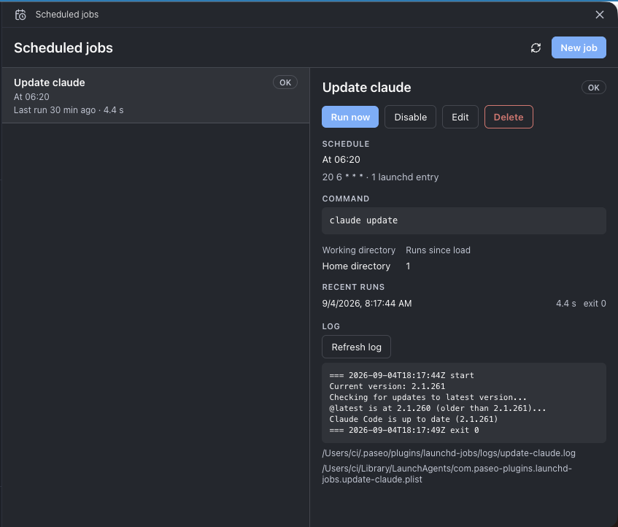
Task: Click inside the log output area
Action: (x=464, y=403)
